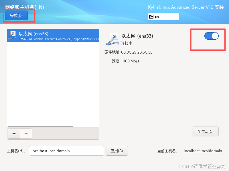
Task: Select the 以太网 (ens33) list entry
Action: point(53,35)
